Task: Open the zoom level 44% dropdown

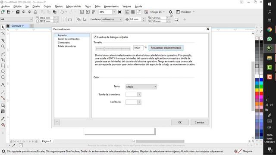Action: coord(114,12)
